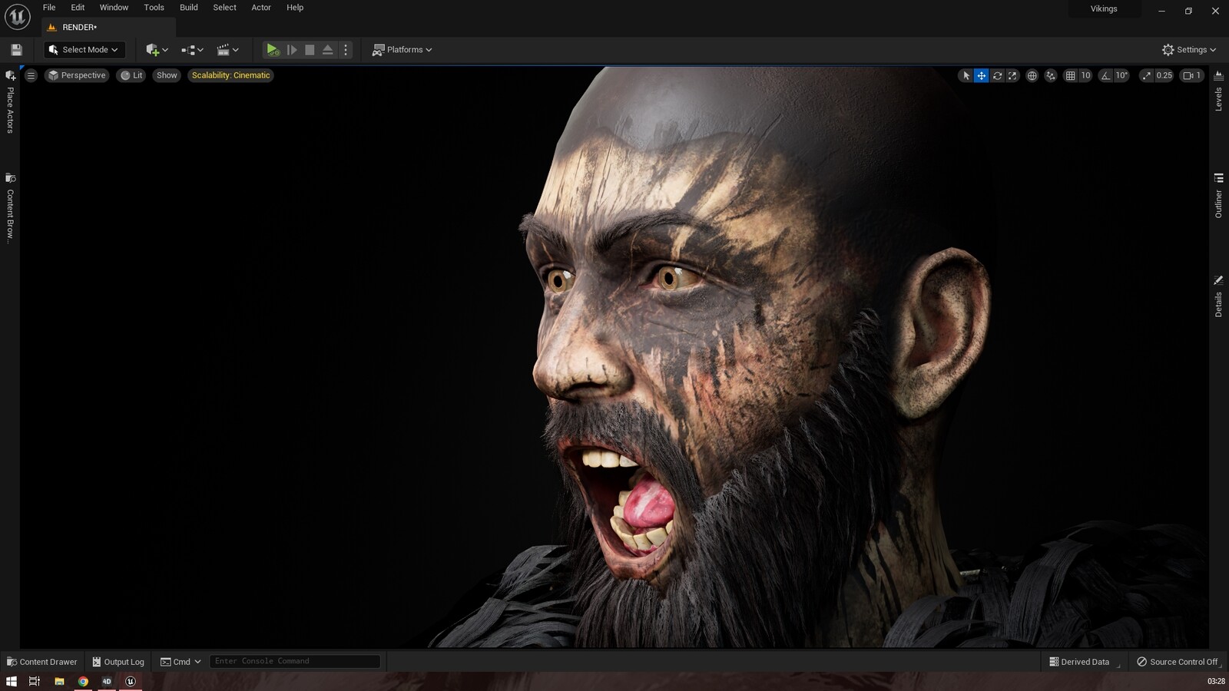
Task: Open the Place Actors side panel
Action: click(10, 102)
